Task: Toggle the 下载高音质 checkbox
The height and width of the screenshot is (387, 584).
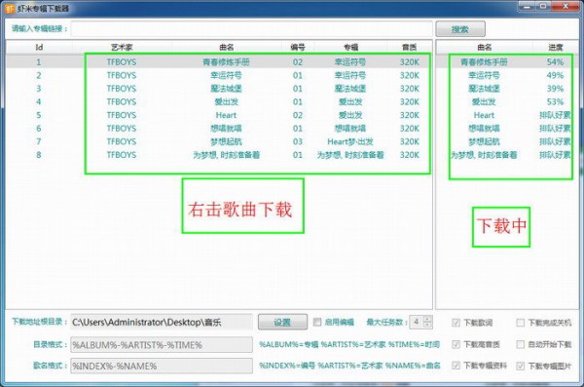Action: pyautogui.click(x=456, y=344)
